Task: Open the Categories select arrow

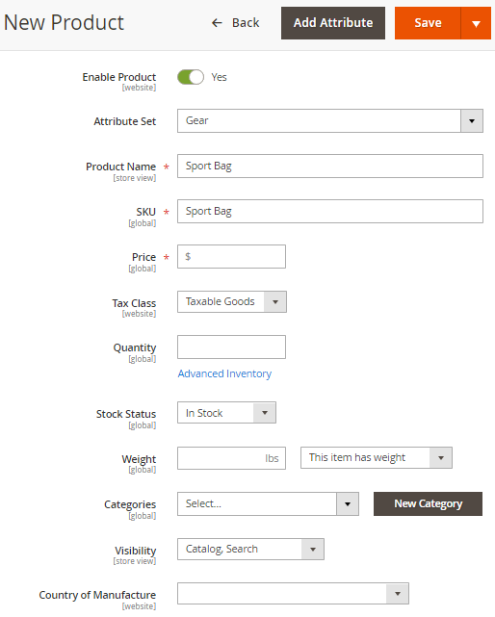Action: point(348,504)
